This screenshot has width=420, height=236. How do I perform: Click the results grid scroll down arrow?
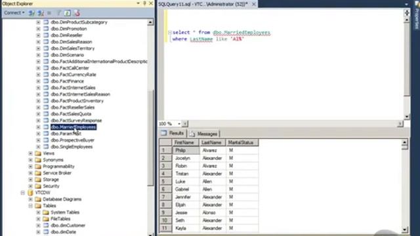pyautogui.click(x=404, y=229)
